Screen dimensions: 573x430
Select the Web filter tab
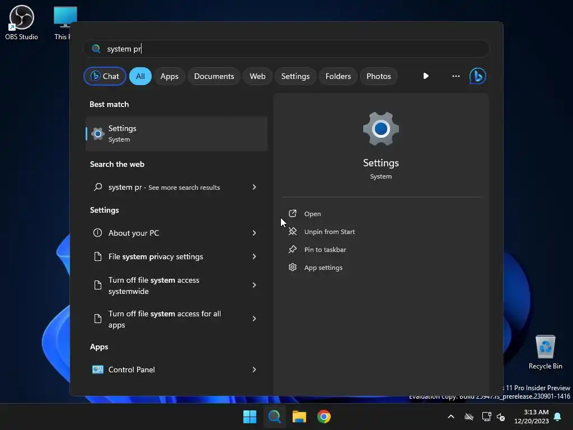tap(257, 76)
